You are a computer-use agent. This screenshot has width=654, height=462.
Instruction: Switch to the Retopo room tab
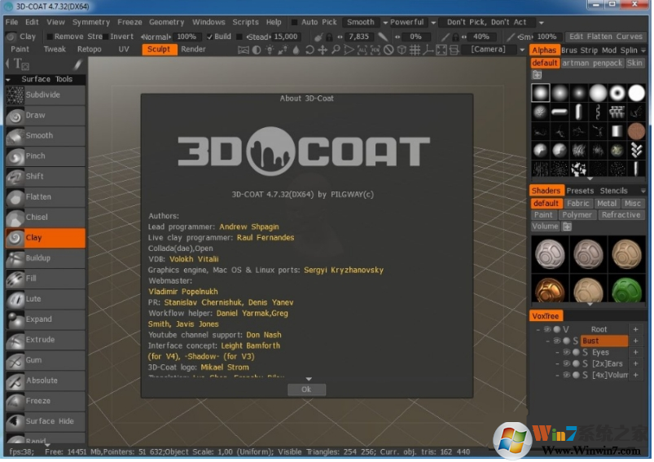click(x=90, y=50)
